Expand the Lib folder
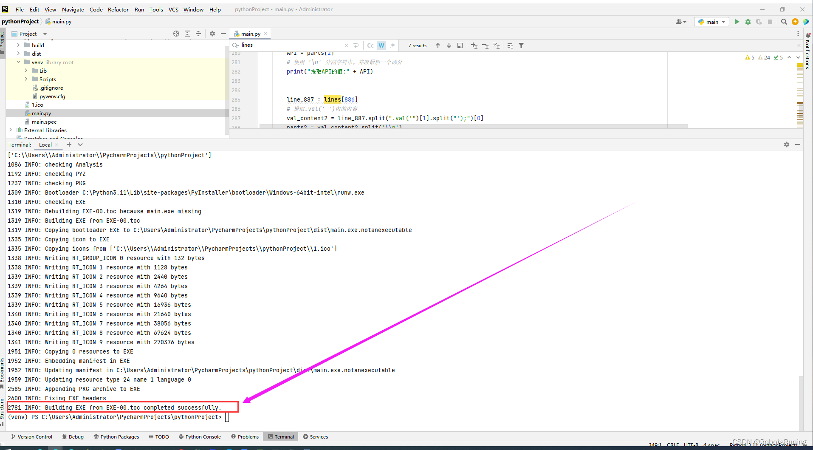813x450 pixels. tap(26, 71)
